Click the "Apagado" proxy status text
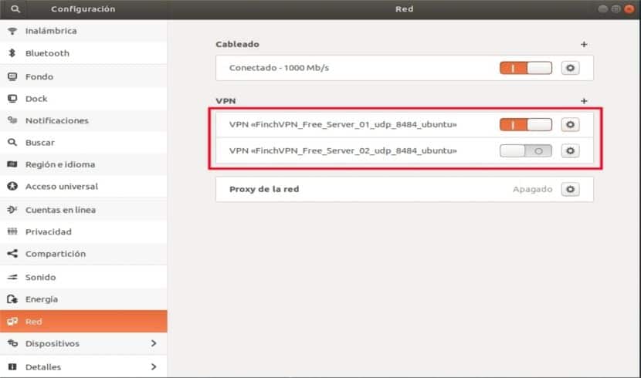Image resolution: width=641 pixels, height=378 pixels. pyautogui.click(x=532, y=189)
